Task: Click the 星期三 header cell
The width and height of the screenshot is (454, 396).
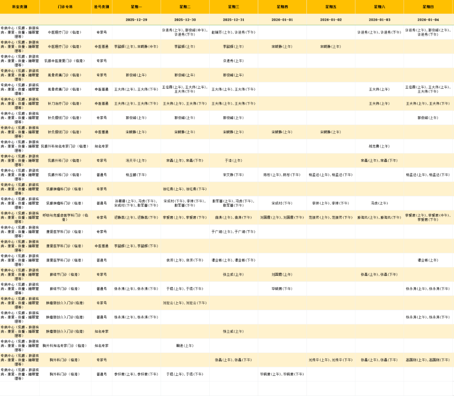Action: tap(233, 7)
